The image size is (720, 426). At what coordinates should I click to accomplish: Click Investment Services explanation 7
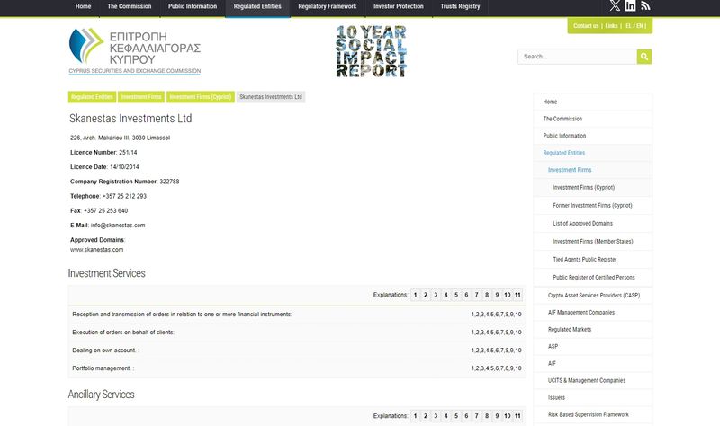coord(477,295)
